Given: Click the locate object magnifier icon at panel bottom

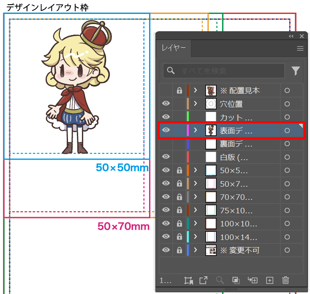Looking at the screenshot, I should tap(220, 280).
